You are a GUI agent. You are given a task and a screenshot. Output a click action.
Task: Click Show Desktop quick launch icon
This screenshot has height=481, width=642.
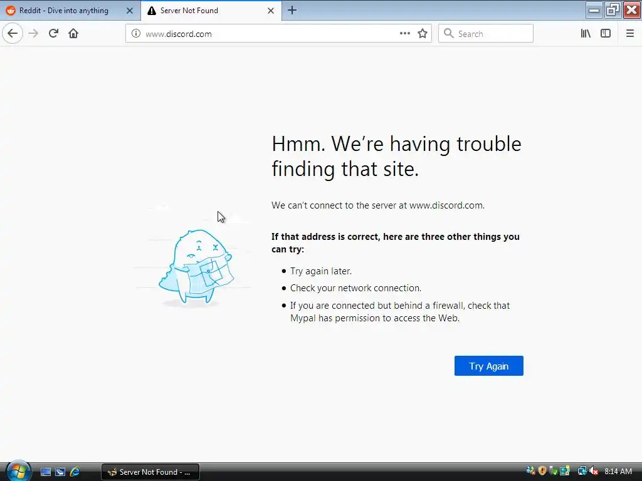[45, 472]
